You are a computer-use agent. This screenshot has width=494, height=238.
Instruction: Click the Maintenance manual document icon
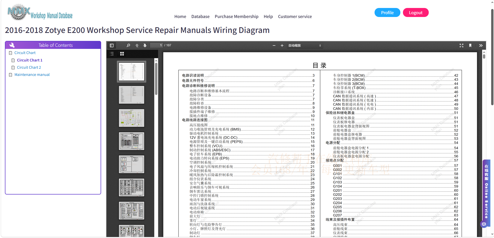(x=11, y=75)
